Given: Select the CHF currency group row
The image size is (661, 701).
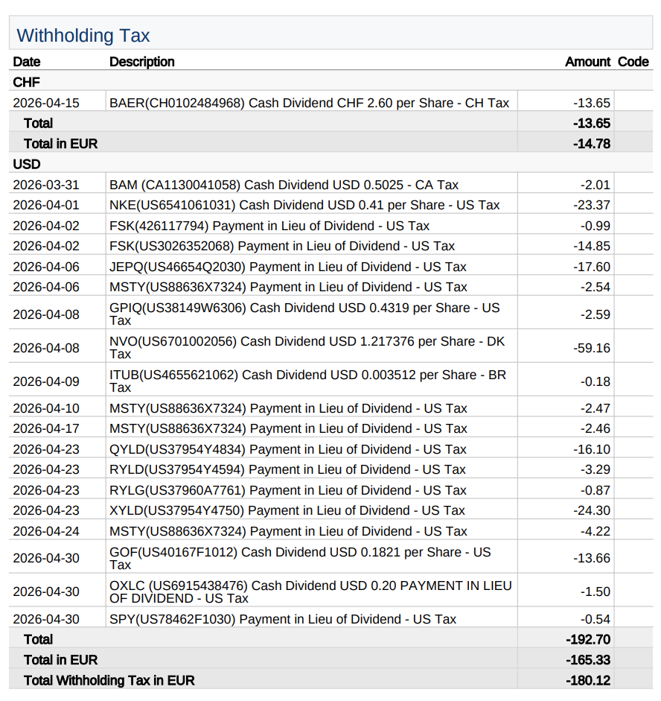Looking at the screenshot, I should (x=330, y=82).
